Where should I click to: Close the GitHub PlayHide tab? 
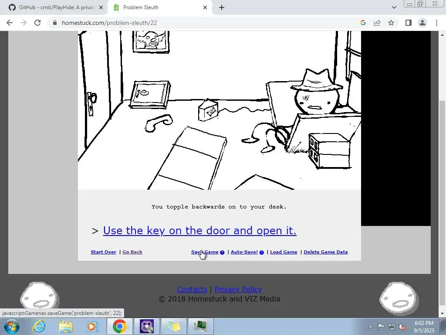[101, 7]
